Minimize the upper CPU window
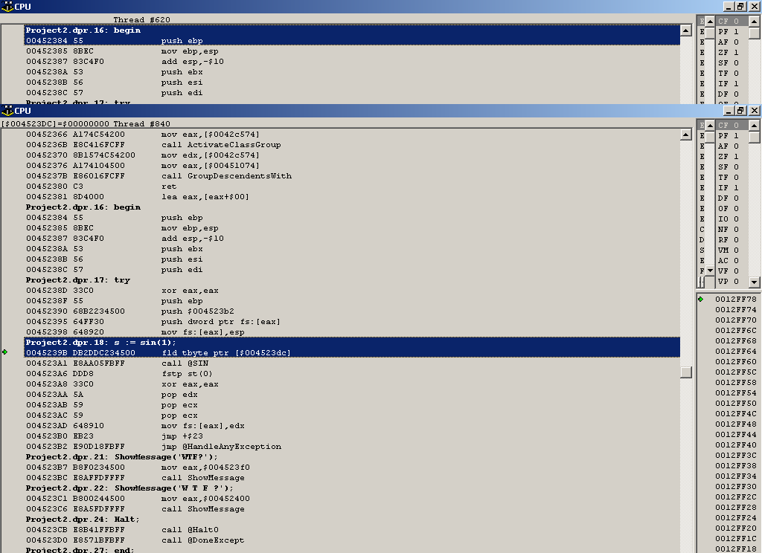Screen dimensions: 762x553 pos(727,7)
